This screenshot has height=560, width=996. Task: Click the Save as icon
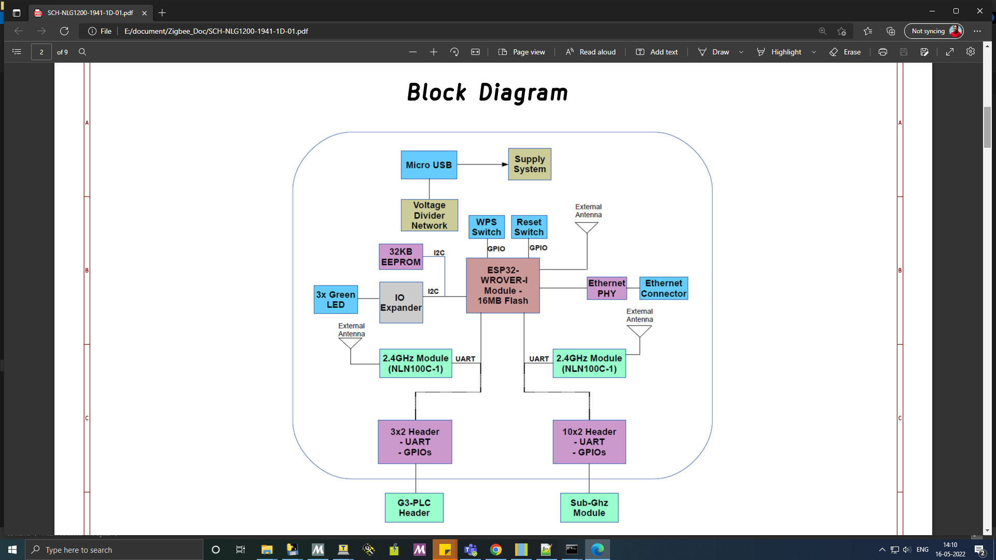point(924,52)
